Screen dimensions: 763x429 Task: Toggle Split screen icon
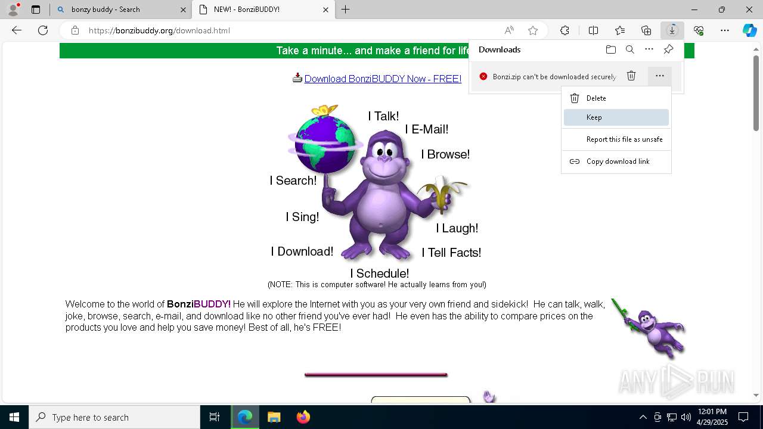click(x=593, y=30)
